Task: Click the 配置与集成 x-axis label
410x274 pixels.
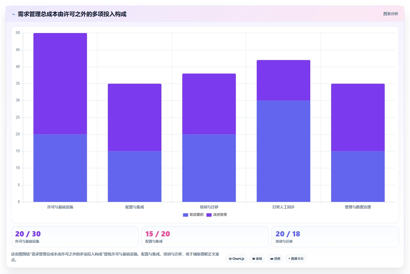Action: point(135,207)
